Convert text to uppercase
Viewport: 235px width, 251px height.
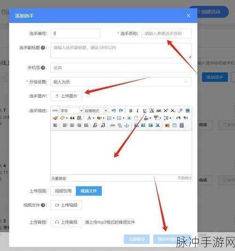[x=95, y=125]
